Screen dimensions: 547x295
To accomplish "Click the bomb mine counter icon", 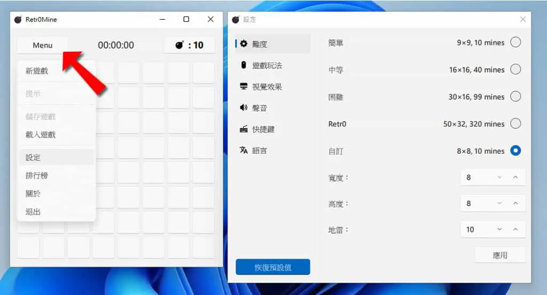I will point(179,45).
